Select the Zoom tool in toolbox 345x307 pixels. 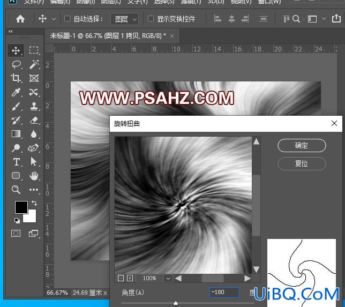click(16, 190)
